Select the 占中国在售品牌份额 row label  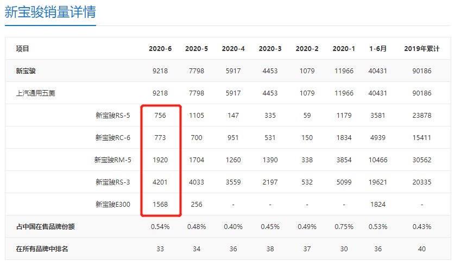point(45,226)
